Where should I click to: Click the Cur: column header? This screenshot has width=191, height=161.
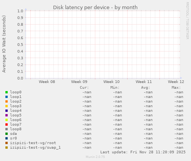84,88
